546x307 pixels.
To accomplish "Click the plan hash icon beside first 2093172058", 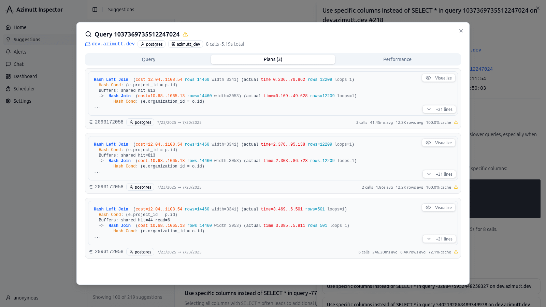I will [91, 122].
